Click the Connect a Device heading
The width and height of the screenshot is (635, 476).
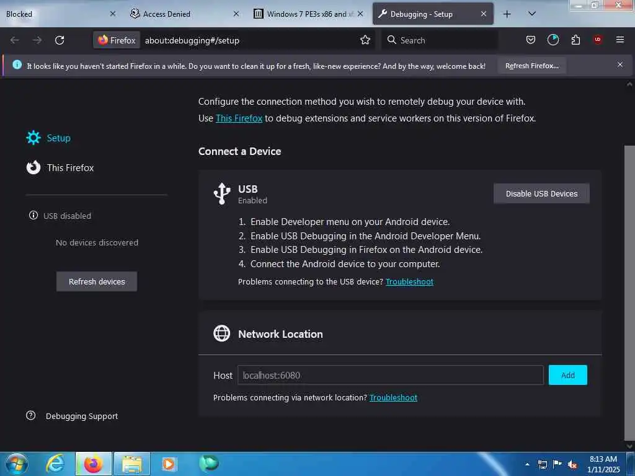(x=240, y=151)
